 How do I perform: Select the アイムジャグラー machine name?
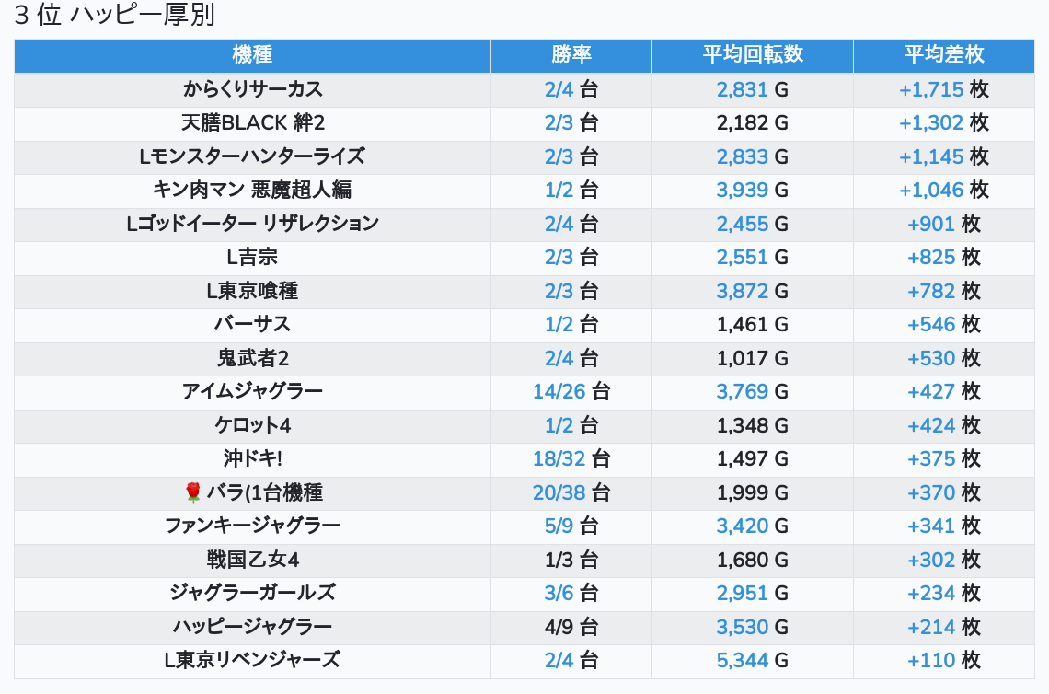tap(252, 391)
